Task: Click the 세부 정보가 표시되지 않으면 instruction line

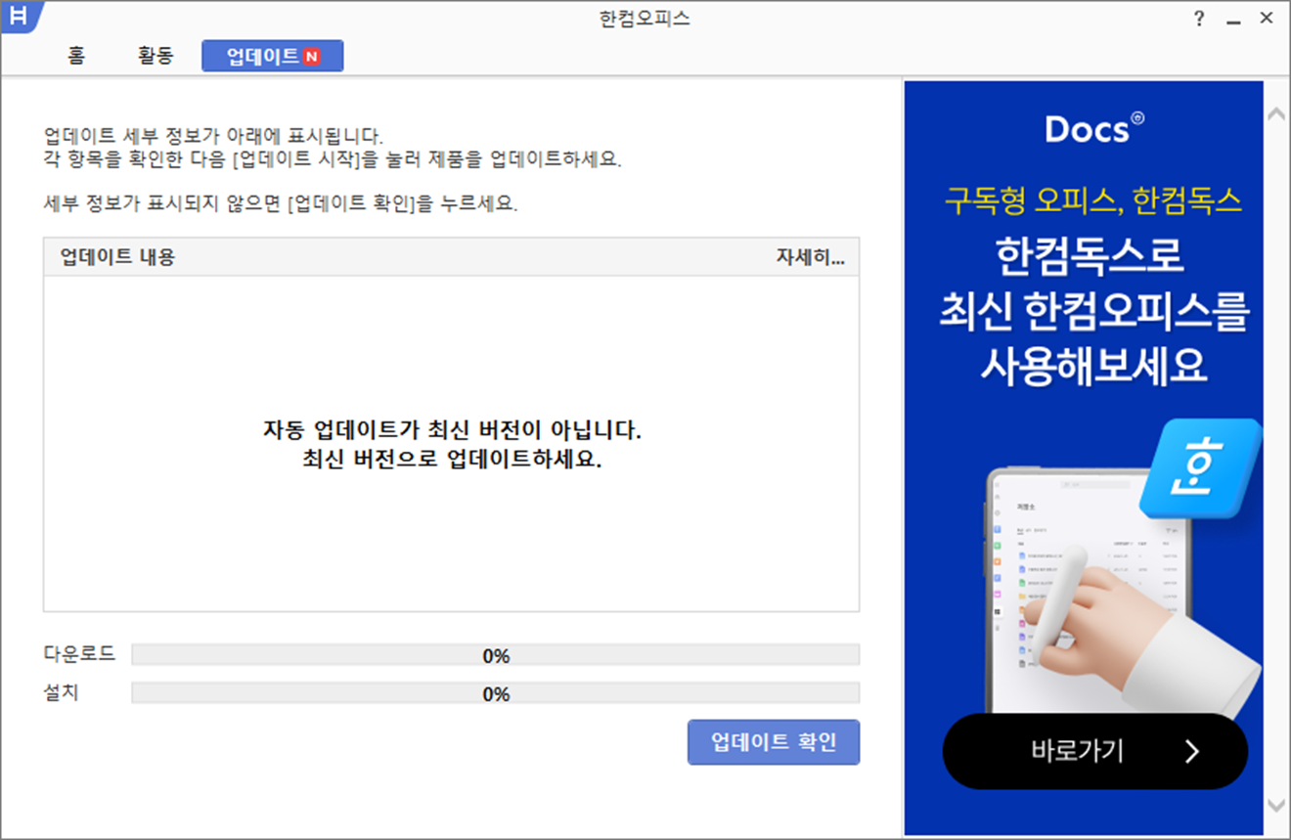Action: 281,204
